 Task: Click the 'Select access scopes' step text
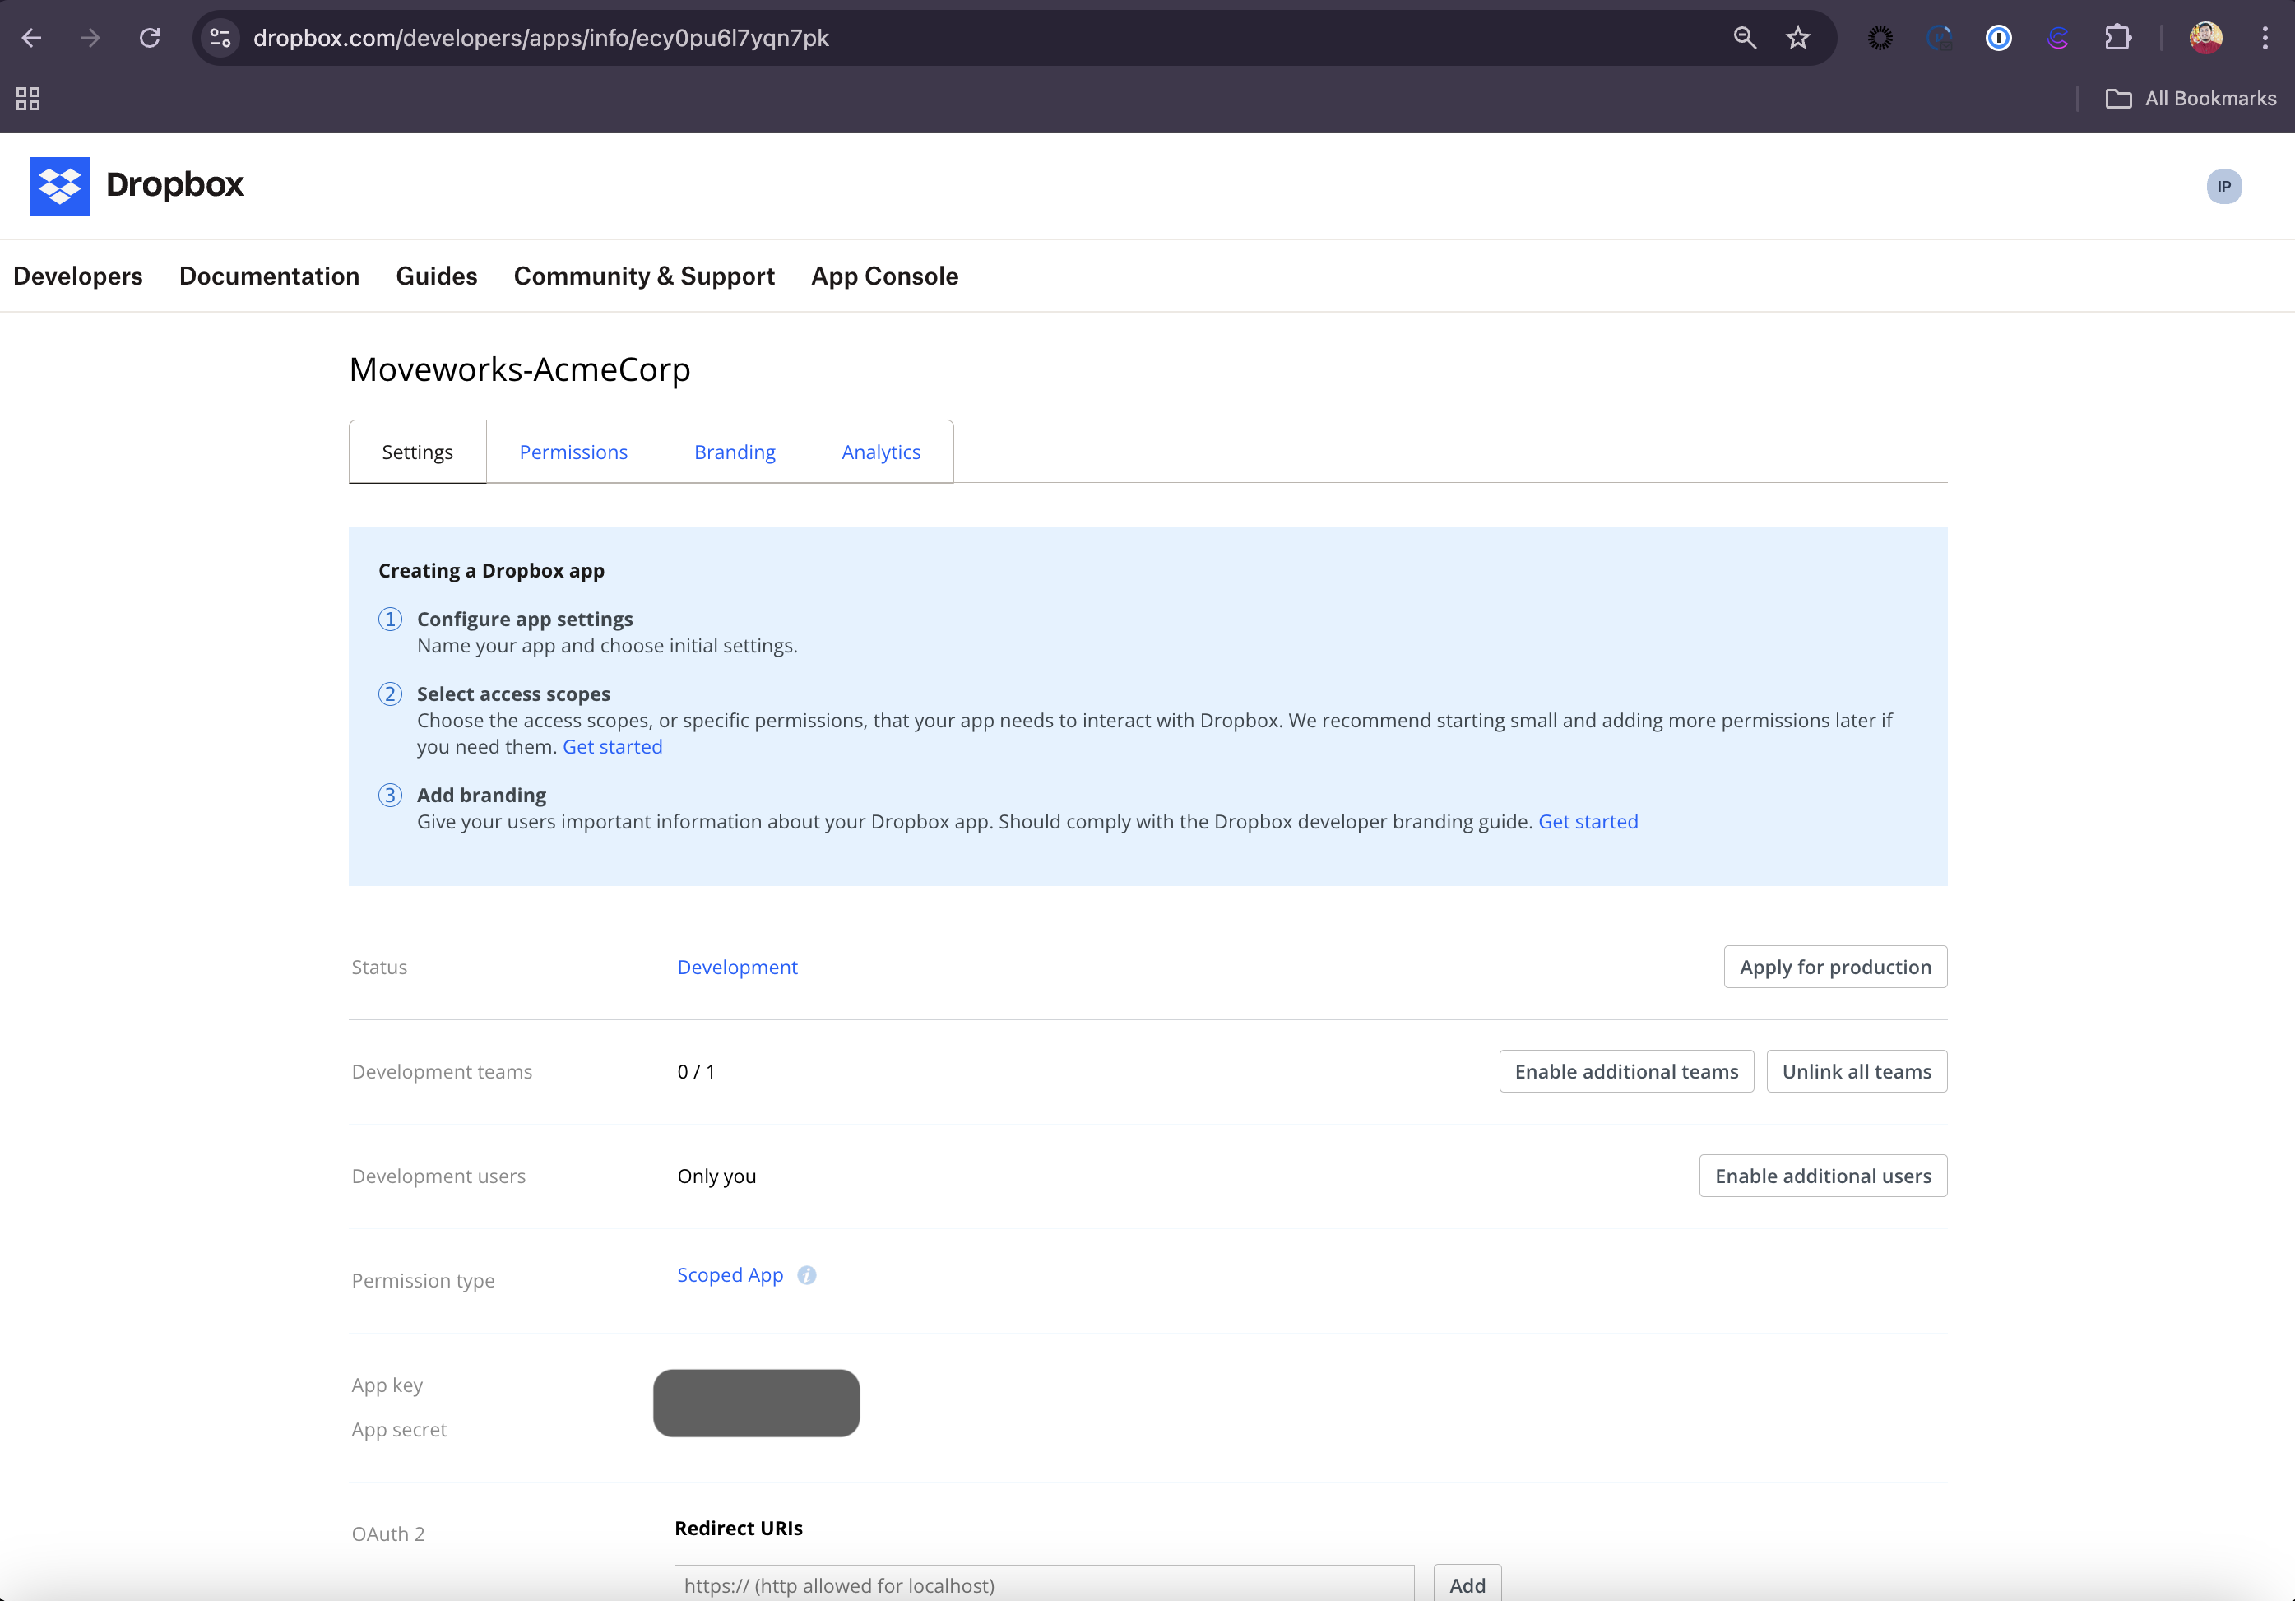514,694
